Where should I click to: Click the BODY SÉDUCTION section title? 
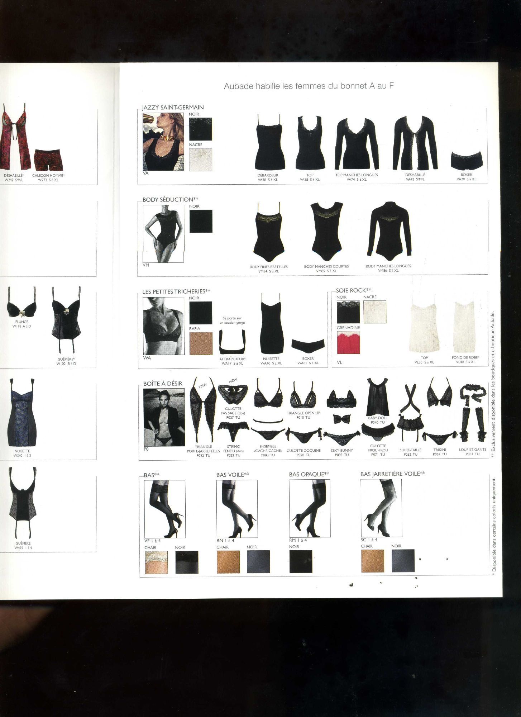click(171, 200)
